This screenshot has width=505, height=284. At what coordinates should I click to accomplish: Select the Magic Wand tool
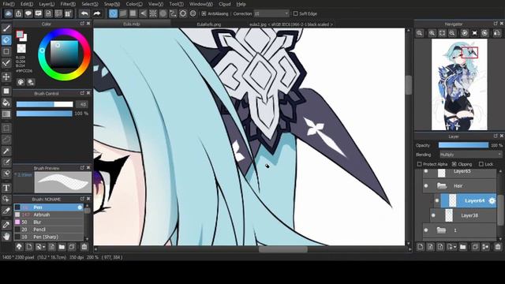(6, 151)
